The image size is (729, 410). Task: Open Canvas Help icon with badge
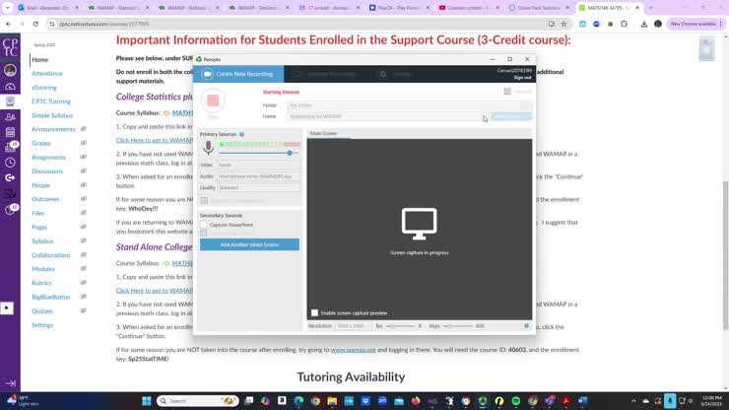[10, 210]
